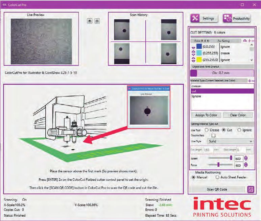Click the brighter-light brightness icon near Live Preview

pyautogui.click(x=90, y=21)
